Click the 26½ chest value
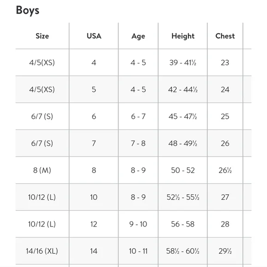This screenshot has height=267, width=267. (225, 170)
